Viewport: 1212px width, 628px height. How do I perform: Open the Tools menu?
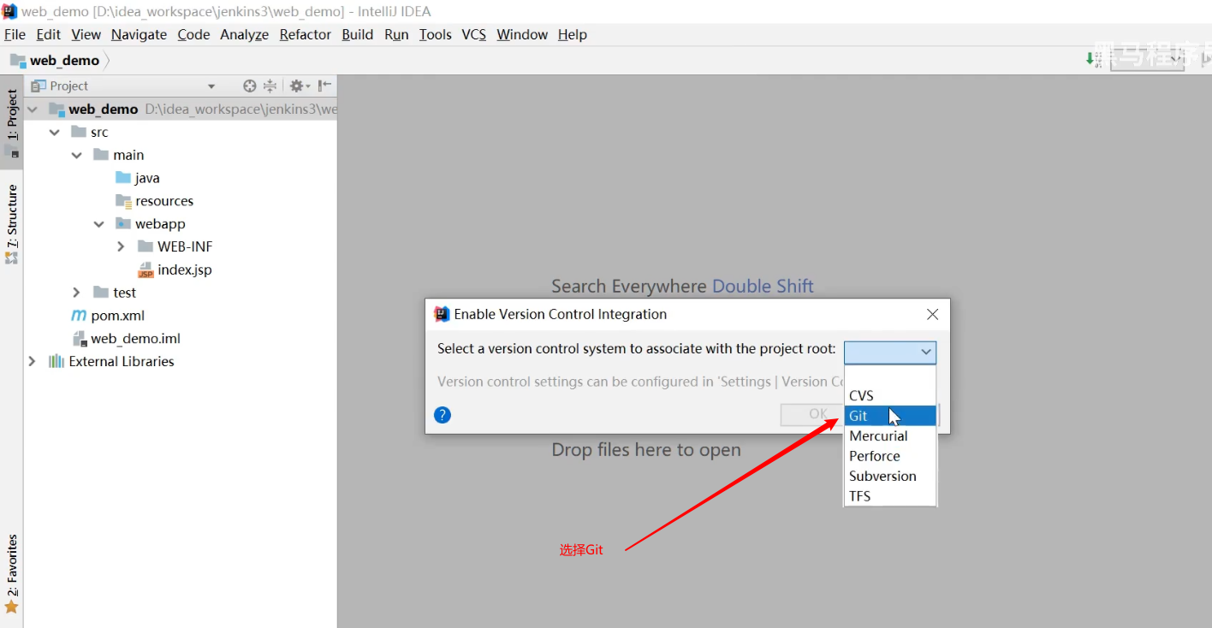coord(435,34)
